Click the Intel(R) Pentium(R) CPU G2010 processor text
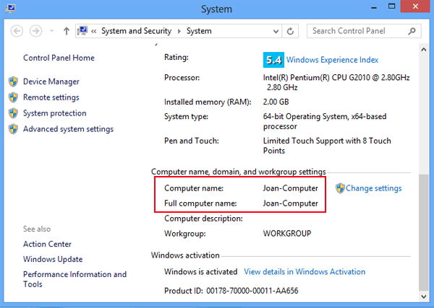The width and height of the screenshot is (434, 308). (336, 82)
